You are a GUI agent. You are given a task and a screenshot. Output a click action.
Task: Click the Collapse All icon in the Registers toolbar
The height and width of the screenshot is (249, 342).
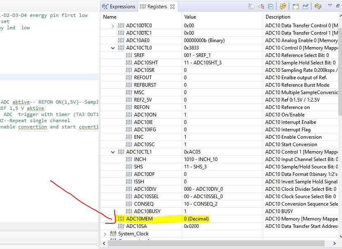click(x=271, y=7)
